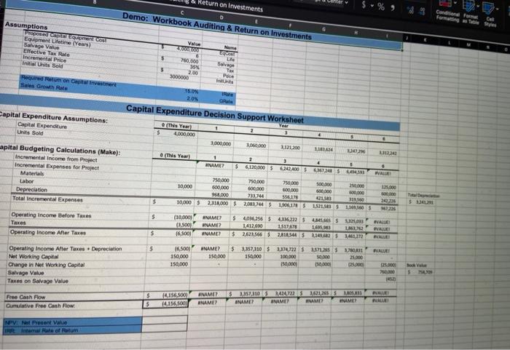Click 'Capital Expenditure Assumptions:' heading
510x350 pixels.
(x=53, y=117)
